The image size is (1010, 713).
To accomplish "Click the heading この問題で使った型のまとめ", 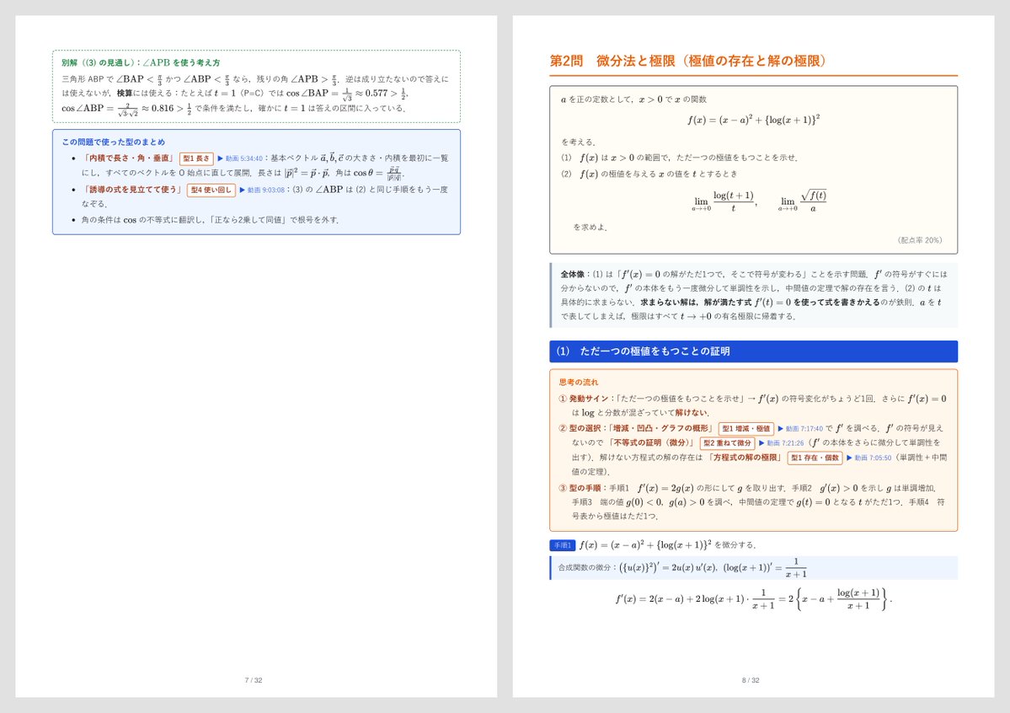I will (x=114, y=142).
